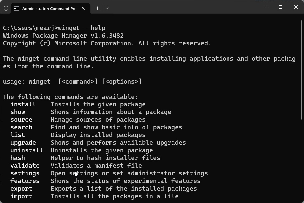Click the maximize button
This screenshot has width=304, height=203.
[x=280, y=7]
